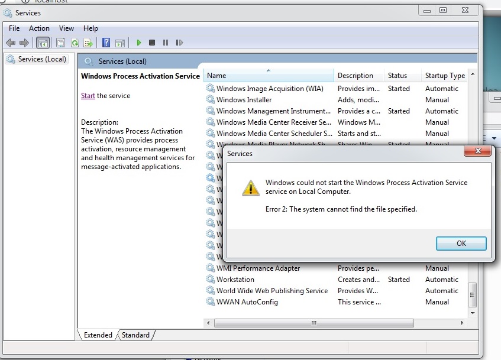Sort by the Status column header
The image size is (501, 360).
tap(403, 76)
